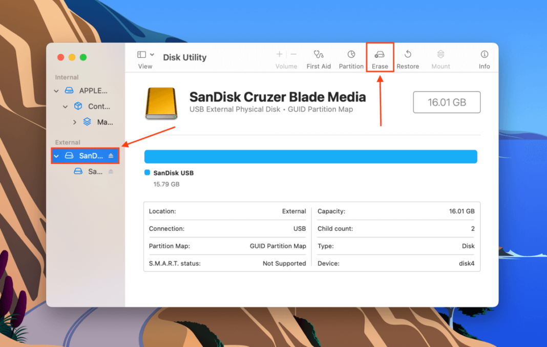Screen dimensions: 547x347
Task: Click the Erase toolbar icon
Action: pos(380,58)
